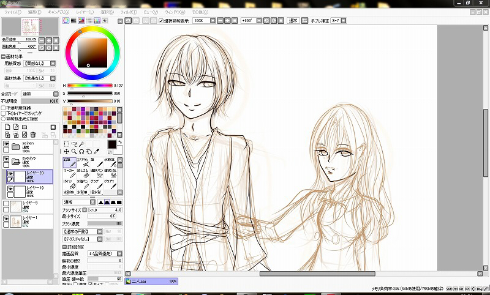The image size is (490, 295).
Task: Open the paper texture (用紙質感) dropdown
Action: (53, 64)
